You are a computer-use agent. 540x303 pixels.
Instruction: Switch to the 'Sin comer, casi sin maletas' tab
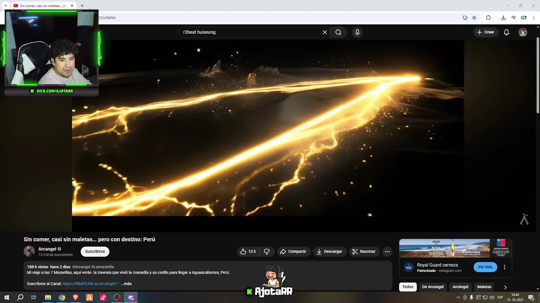click(43, 6)
